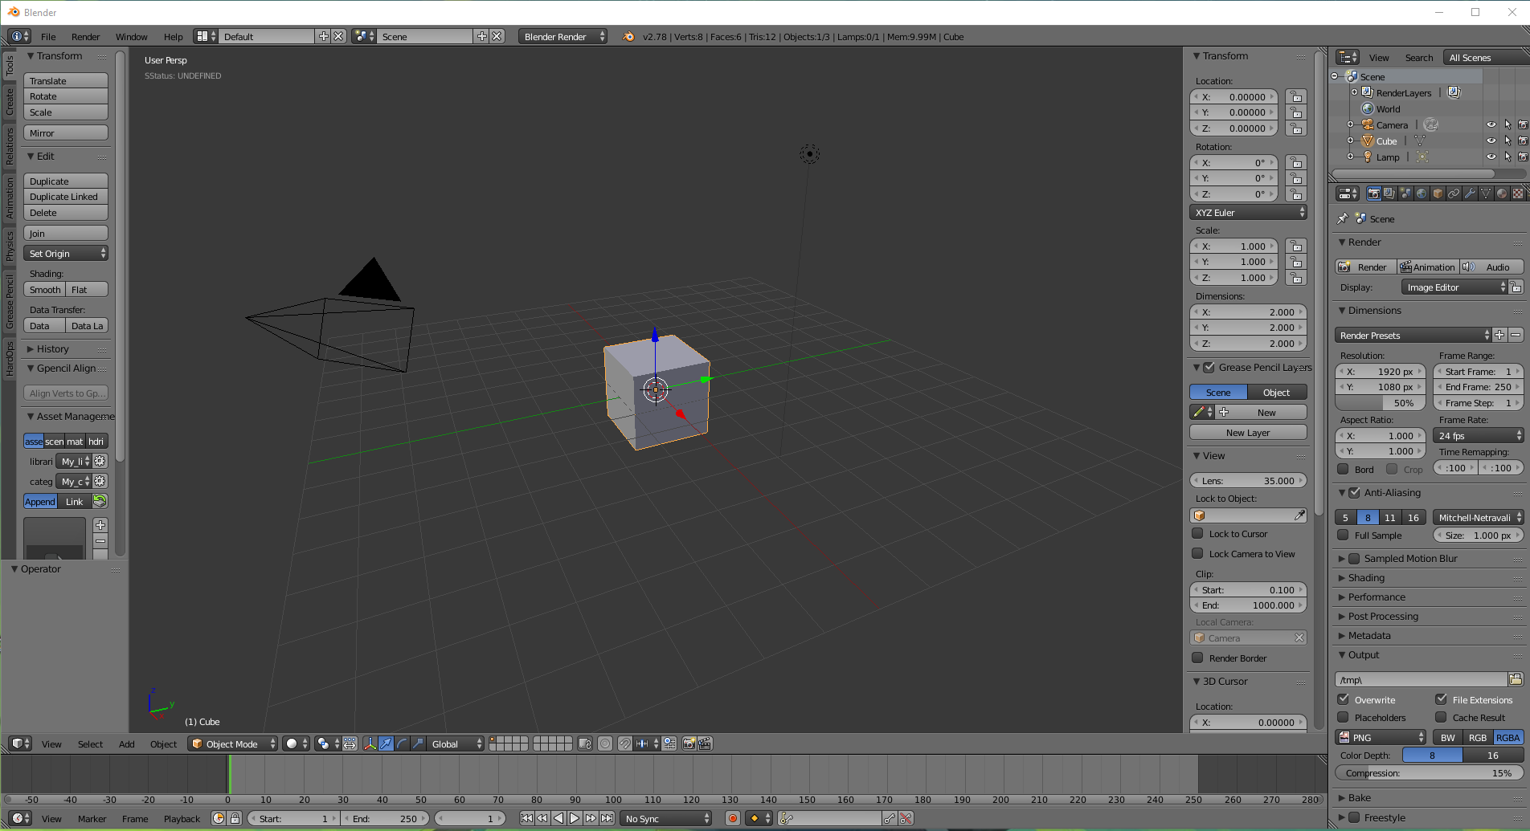This screenshot has height=831, width=1530.
Task: Open the XYZ Euler rotation mode dropdown
Action: 1248,212
